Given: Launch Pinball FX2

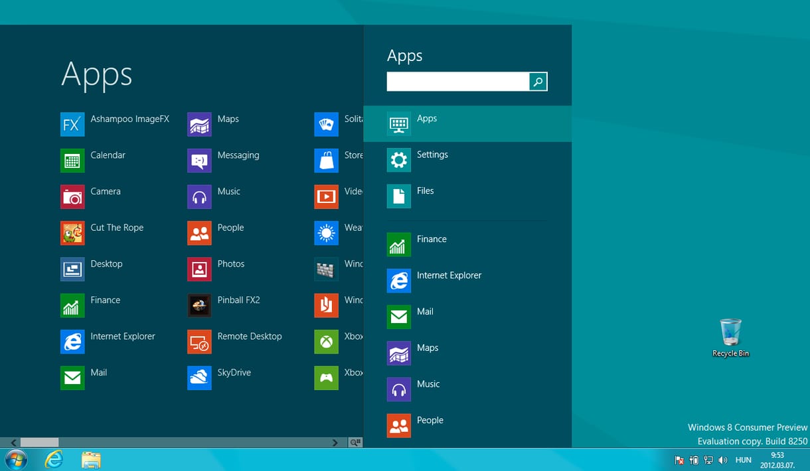Looking at the screenshot, I should pos(224,305).
